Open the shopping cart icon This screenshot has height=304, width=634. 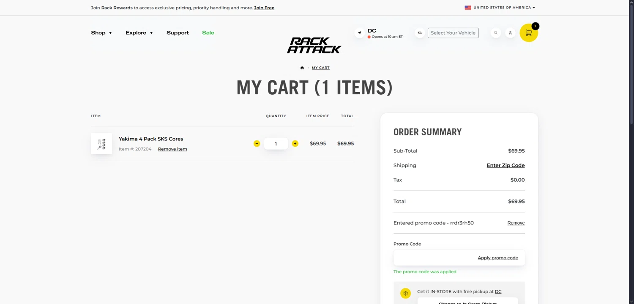coord(528,33)
